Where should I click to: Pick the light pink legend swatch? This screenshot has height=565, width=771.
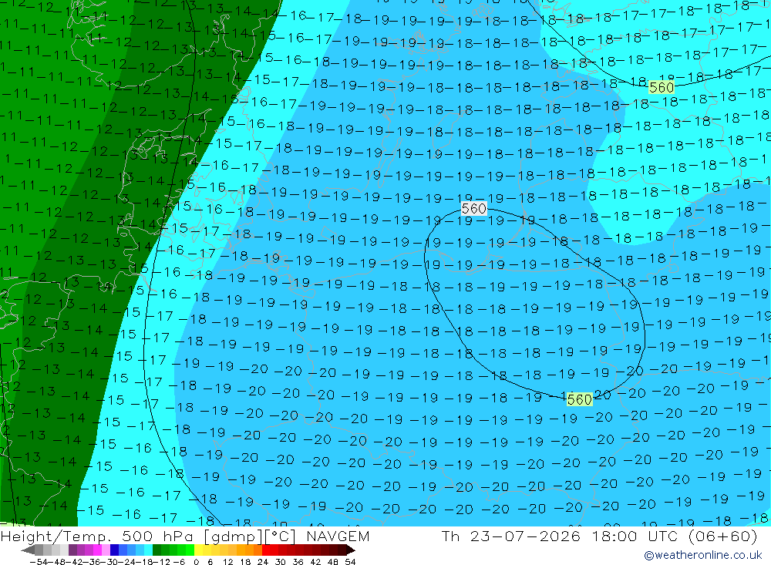tap(106, 550)
